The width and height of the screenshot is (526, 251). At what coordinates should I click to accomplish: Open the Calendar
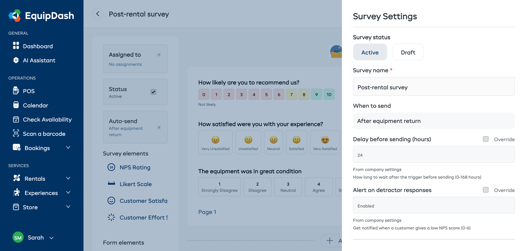tap(35, 105)
